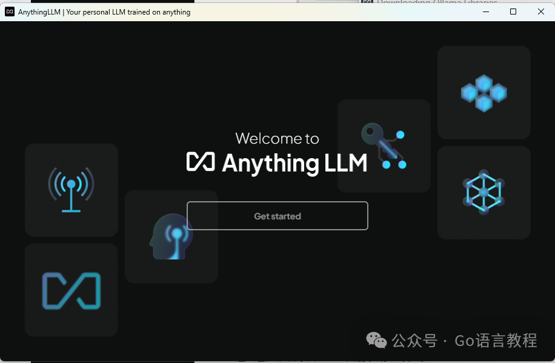Maximize the AnythingLLM window
The height and width of the screenshot is (363, 555).
click(513, 12)
